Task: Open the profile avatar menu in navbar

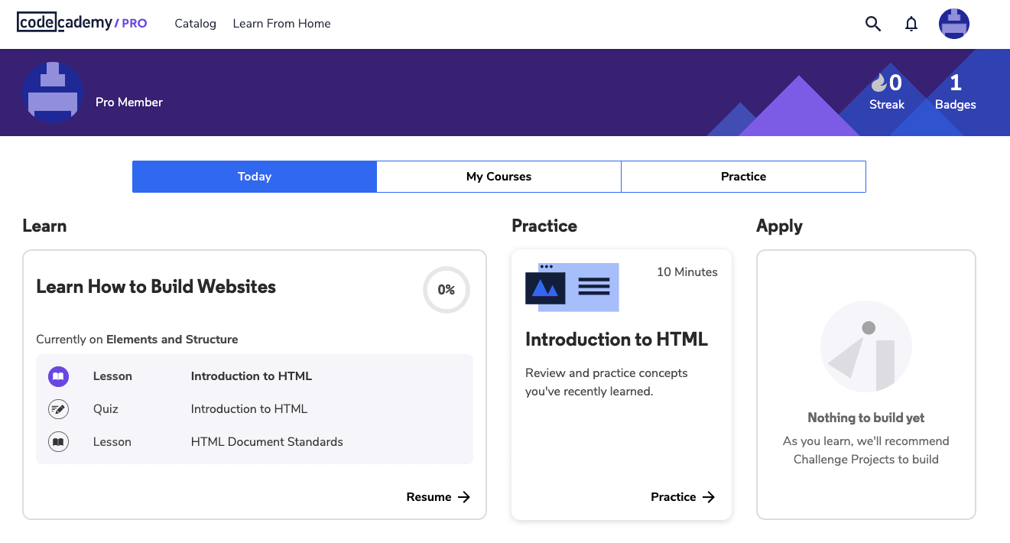Action: [x=954, y=24]
